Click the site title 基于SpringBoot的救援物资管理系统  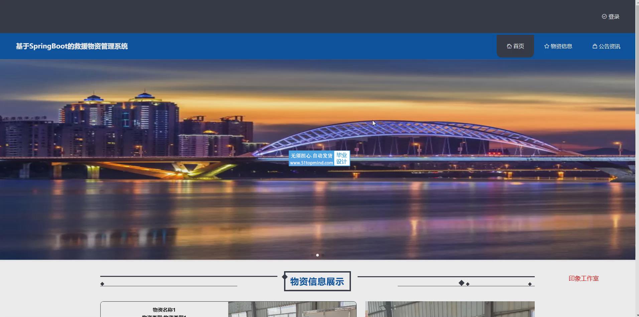(x=72, y=46)
